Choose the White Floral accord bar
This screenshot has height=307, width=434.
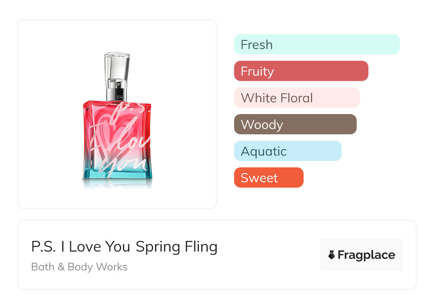tap(296, 98)
